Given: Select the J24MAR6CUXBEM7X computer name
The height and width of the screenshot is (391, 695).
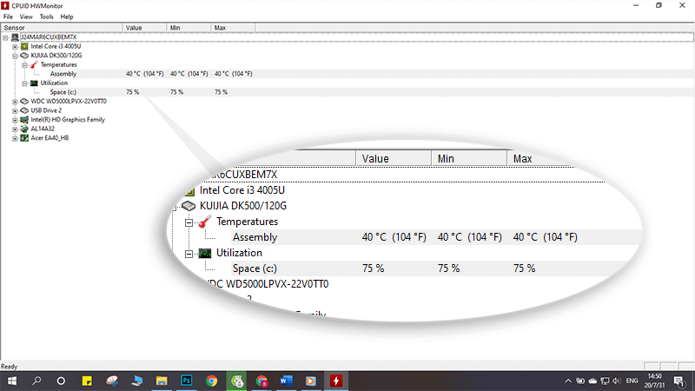Looking at the screenshot, I should coord(49,37).
